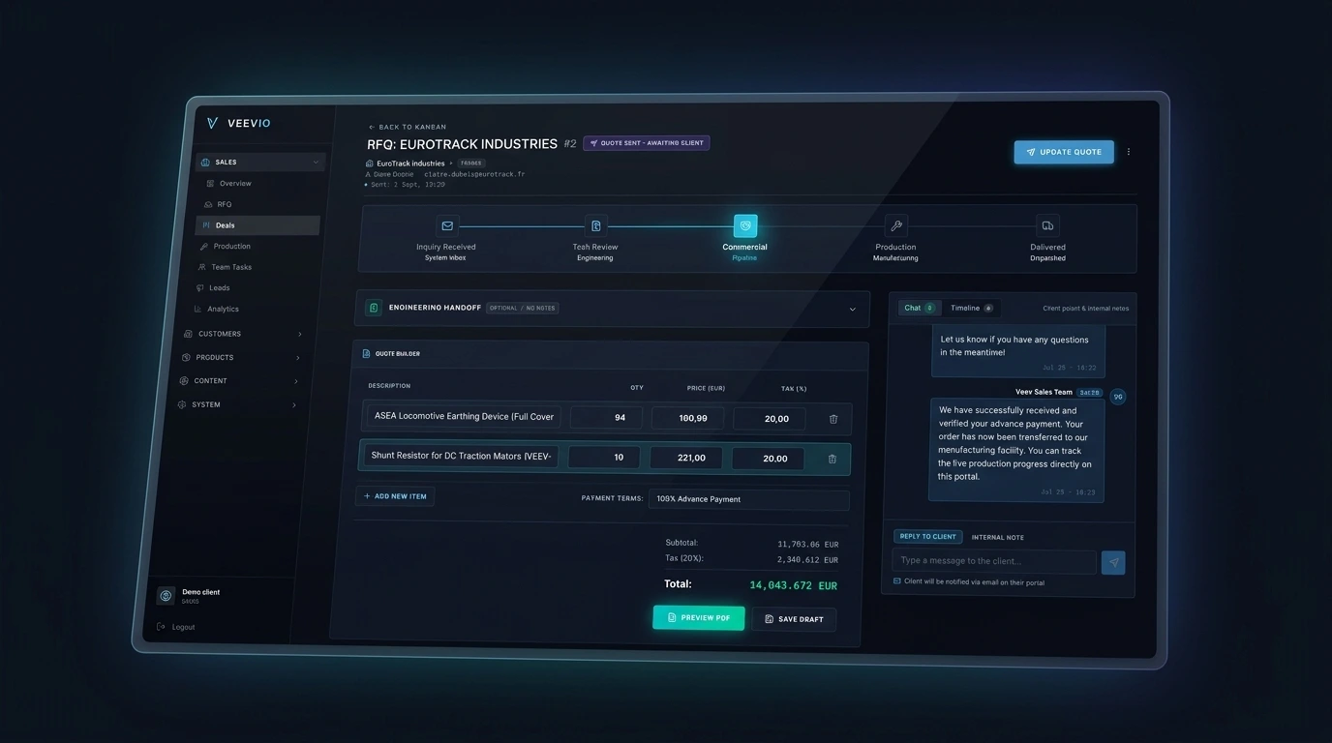Screen dimensions: 1332x743
Task: Select the Internal Note tab
Action: [x=997, y=537]
